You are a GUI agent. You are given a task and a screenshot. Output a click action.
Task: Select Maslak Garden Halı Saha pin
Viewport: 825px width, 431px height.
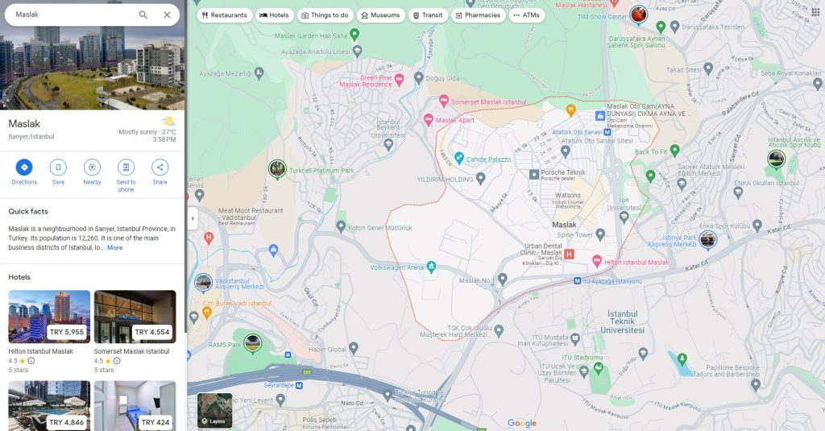click(x=354, y=34)
